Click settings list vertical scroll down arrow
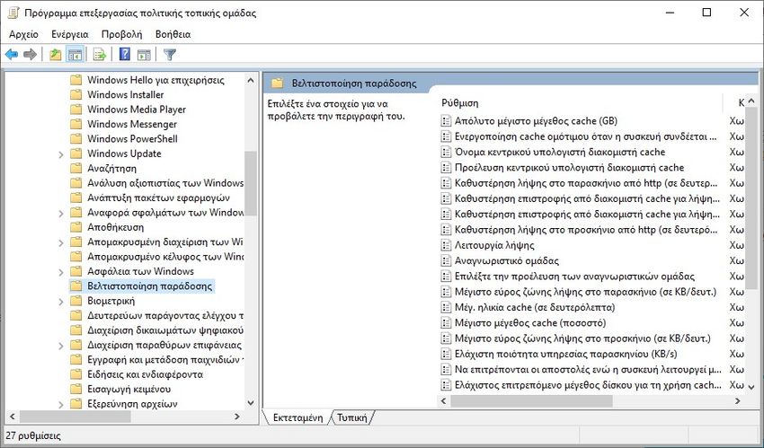This screenshot has height=448, width=764. pos(751,385)
